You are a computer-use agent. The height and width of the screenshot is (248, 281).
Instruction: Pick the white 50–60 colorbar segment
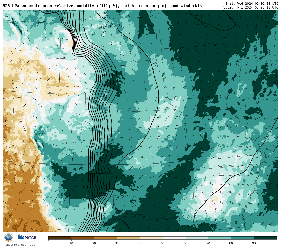tap(174, 238)
